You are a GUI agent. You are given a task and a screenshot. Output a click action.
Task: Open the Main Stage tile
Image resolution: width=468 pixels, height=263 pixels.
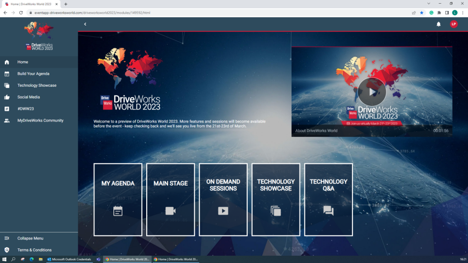click(x=170, y=200)
